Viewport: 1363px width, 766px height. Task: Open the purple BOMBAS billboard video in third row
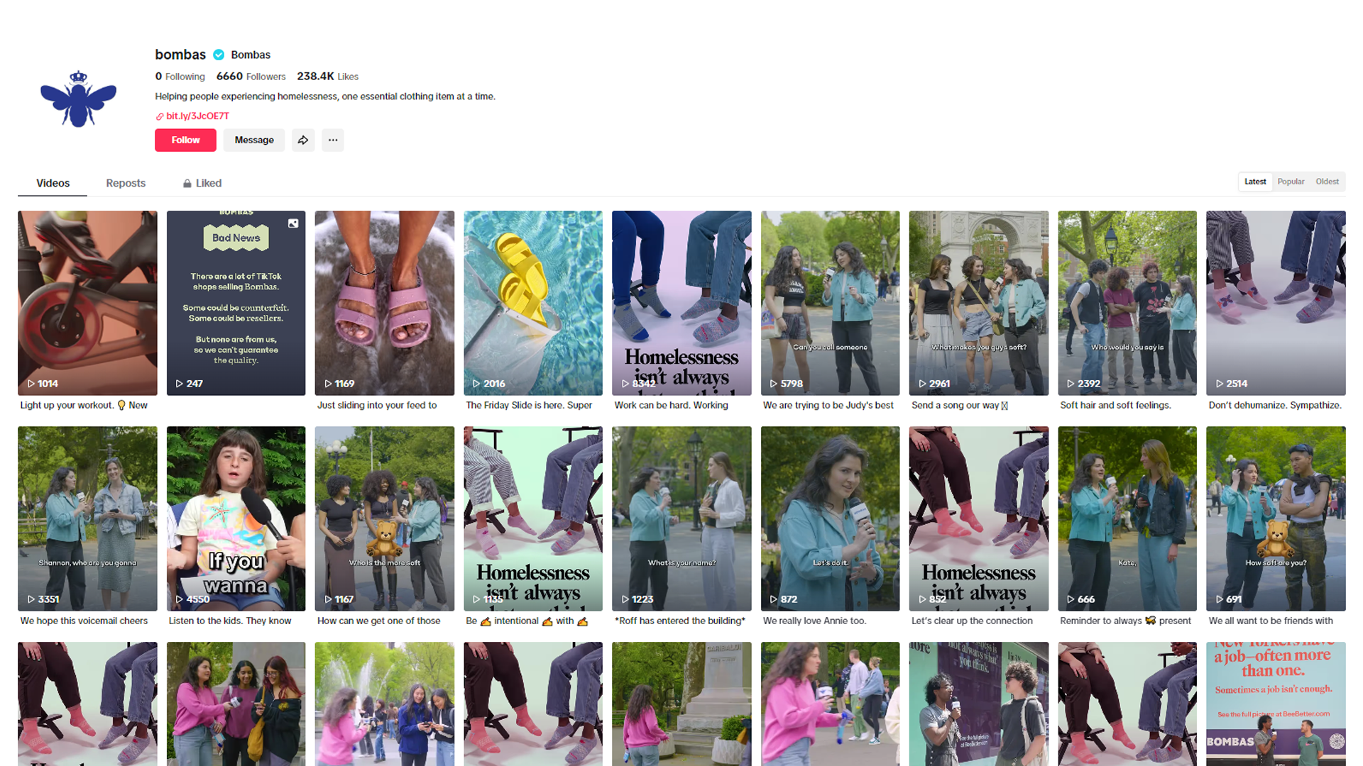pyautogui.click(x=1276, y=704)
